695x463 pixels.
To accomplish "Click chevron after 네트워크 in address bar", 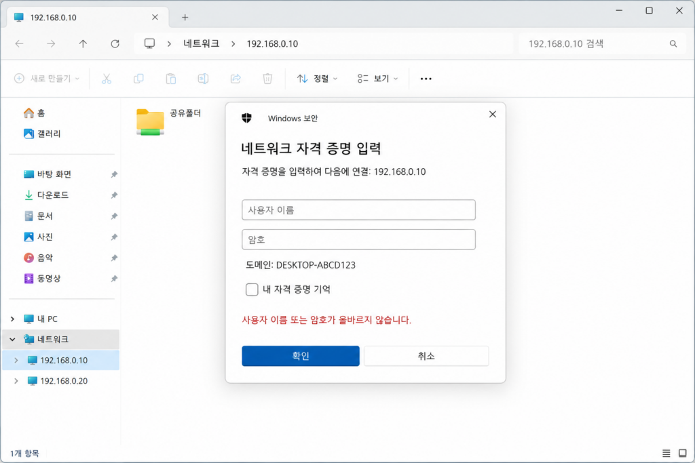I will (x=233, y=43).
